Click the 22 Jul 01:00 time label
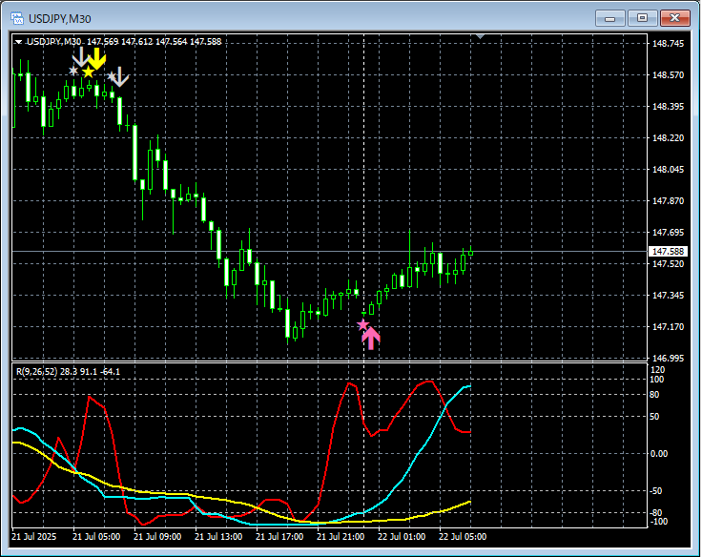The width and height of the screenshot is (702, 557). point(402,536)
